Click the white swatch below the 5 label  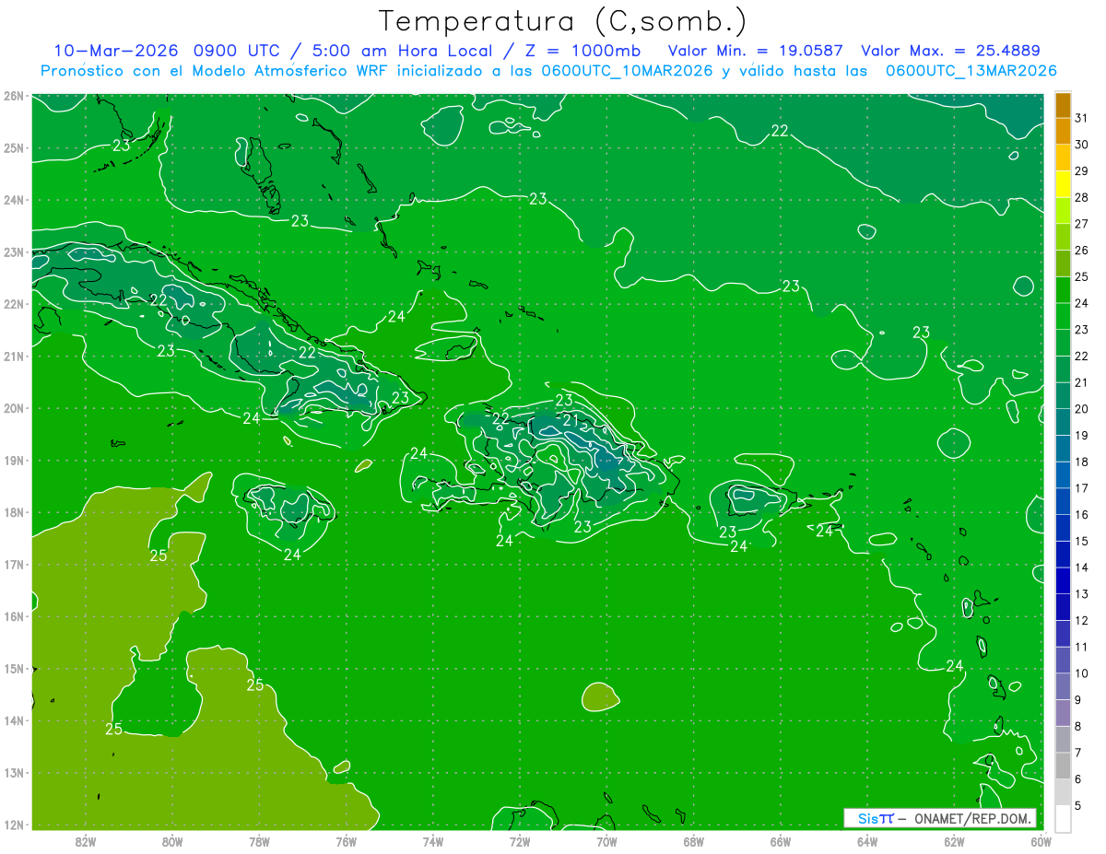1063,819
